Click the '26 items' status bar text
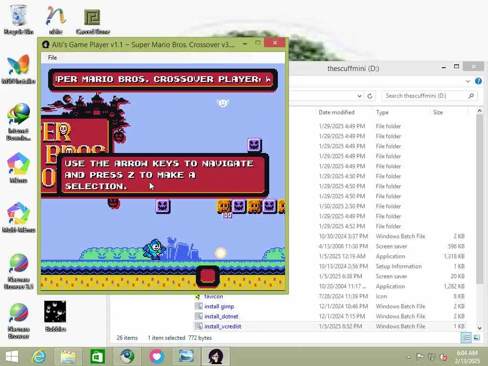 (x=127, y=338)
